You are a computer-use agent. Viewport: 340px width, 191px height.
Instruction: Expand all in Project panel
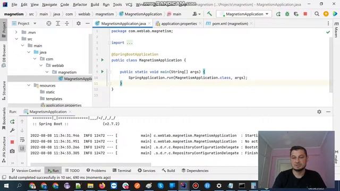[58, 23]
